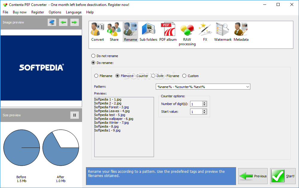
Task: Go back with the Previous button
Action: [x=253, y=176]
